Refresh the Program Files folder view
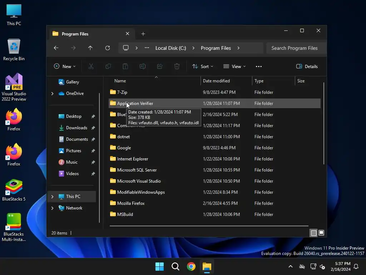The width and height of the screenshot is (366, 275). (x=108, y=48)
